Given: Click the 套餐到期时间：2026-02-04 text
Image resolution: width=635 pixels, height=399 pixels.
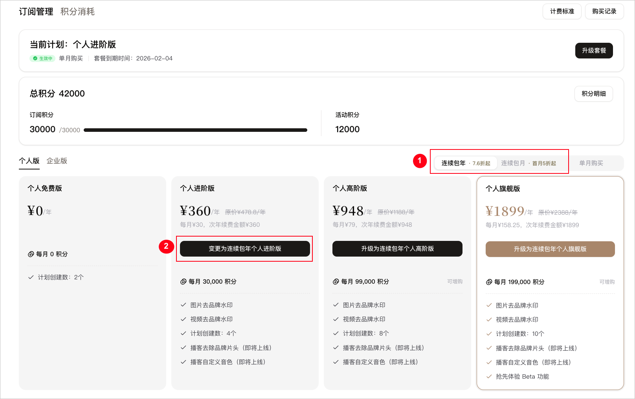Looking at the screenshot, I should 133,58.
